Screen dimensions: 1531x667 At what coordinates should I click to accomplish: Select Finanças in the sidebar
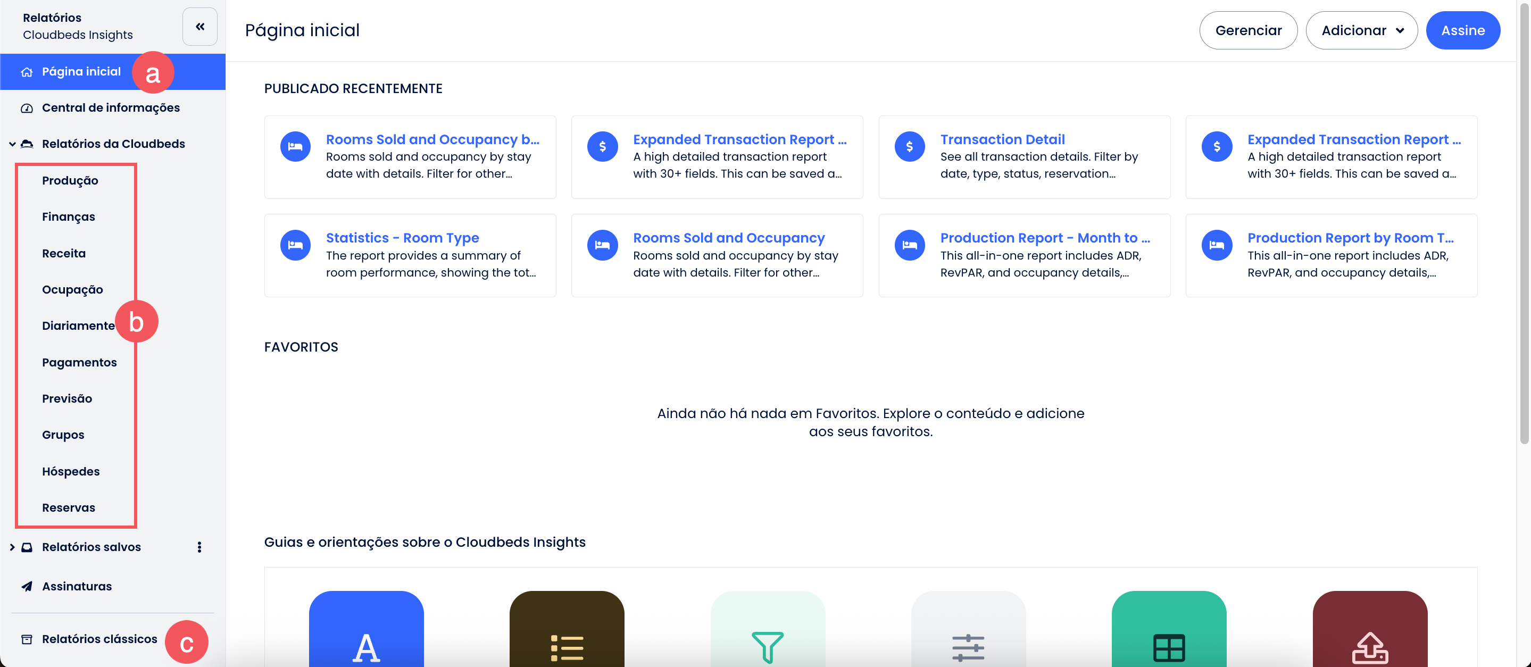pyautogui.click(x=68, y=217)
